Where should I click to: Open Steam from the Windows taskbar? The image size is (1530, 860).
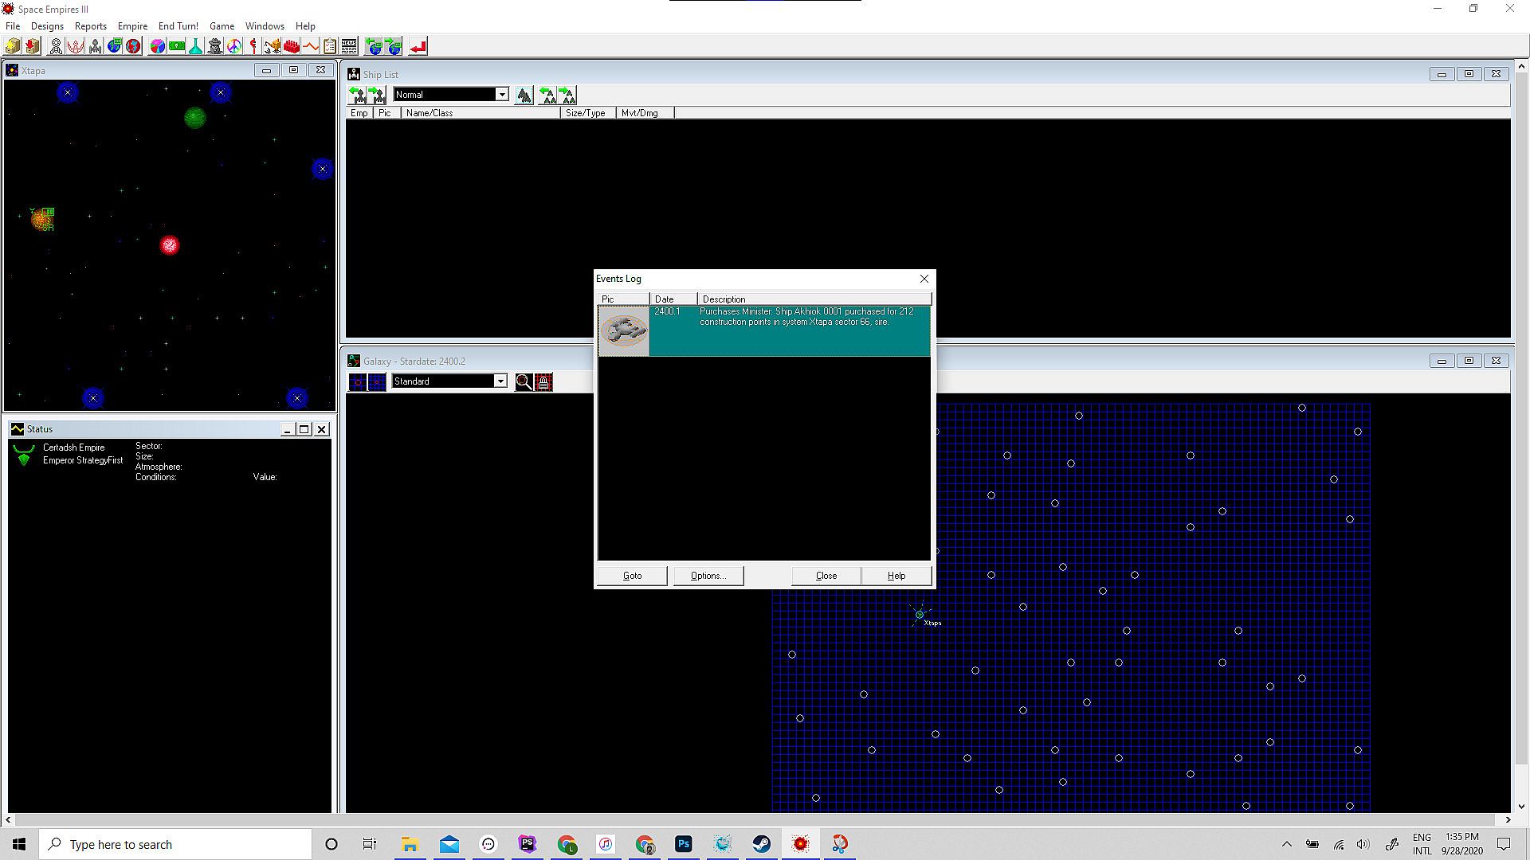[762, 844]
